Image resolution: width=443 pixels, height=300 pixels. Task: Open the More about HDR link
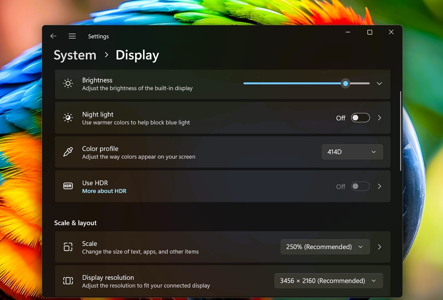tap(104, 191)
